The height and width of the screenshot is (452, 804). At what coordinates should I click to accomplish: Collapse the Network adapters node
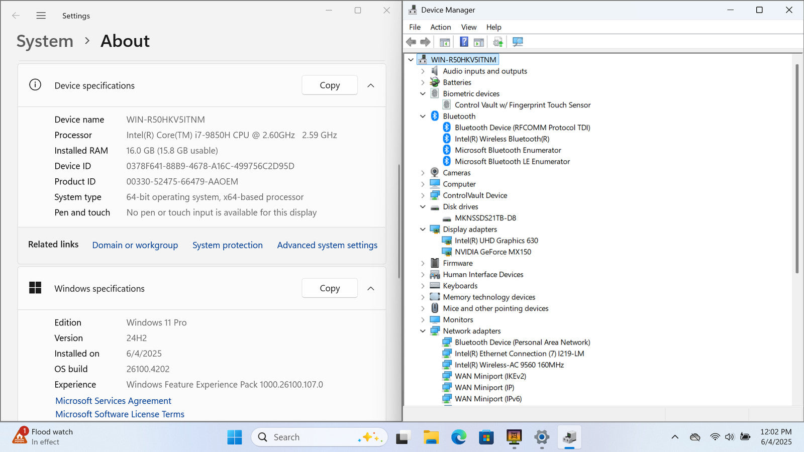[423, 331]
